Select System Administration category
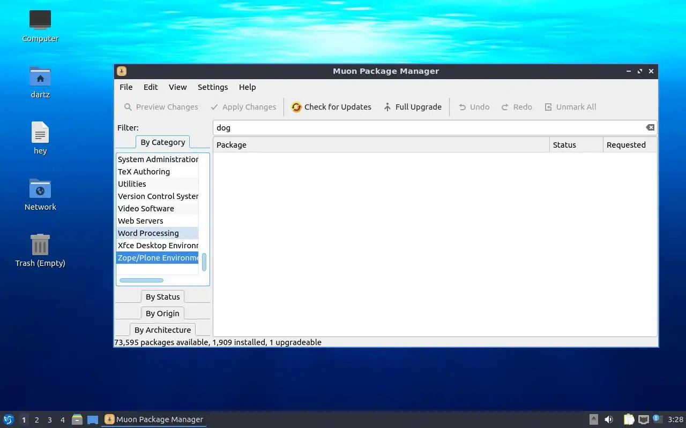 click(158, 159)
